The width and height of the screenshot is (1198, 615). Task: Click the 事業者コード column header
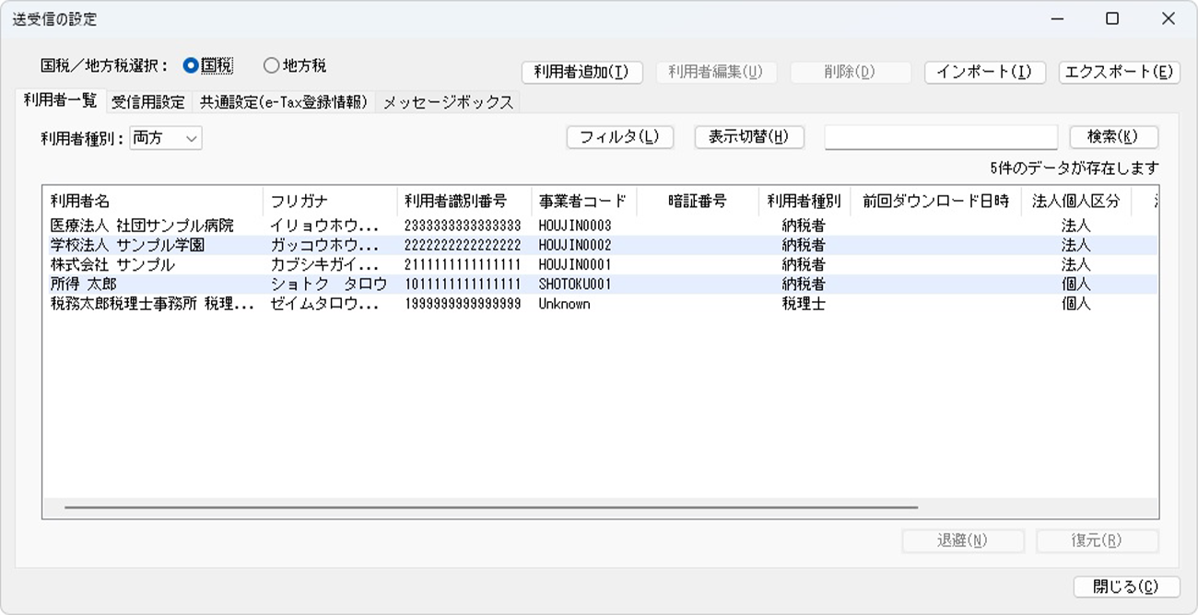tap(582, 202)
